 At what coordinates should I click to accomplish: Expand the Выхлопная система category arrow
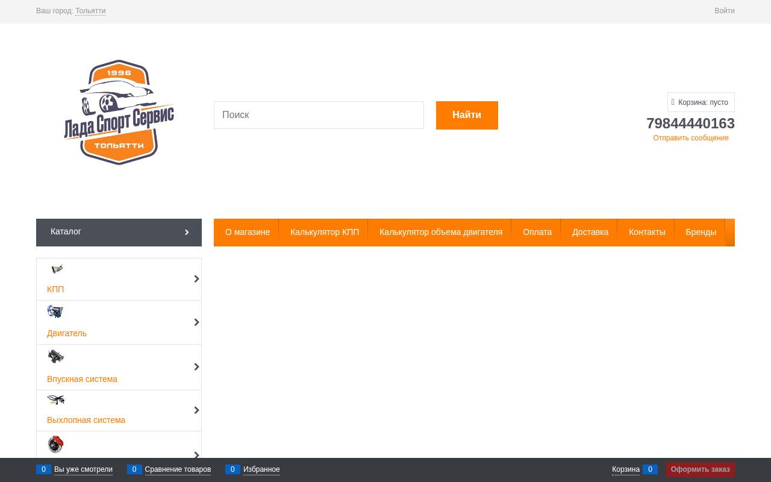[196, 410]
